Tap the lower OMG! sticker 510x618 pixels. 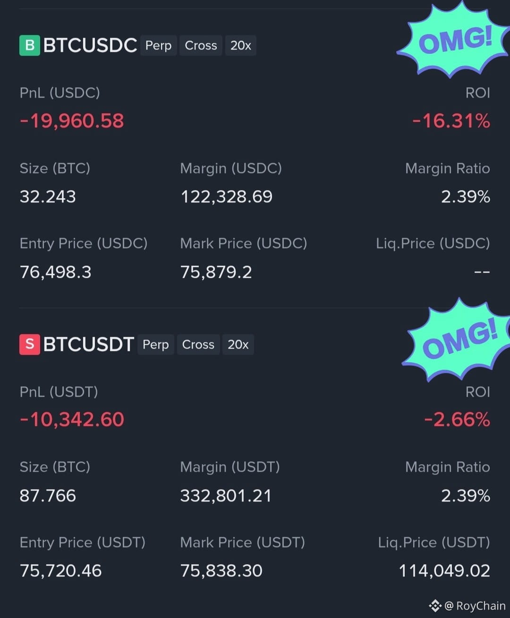click(x=458, y=340)
